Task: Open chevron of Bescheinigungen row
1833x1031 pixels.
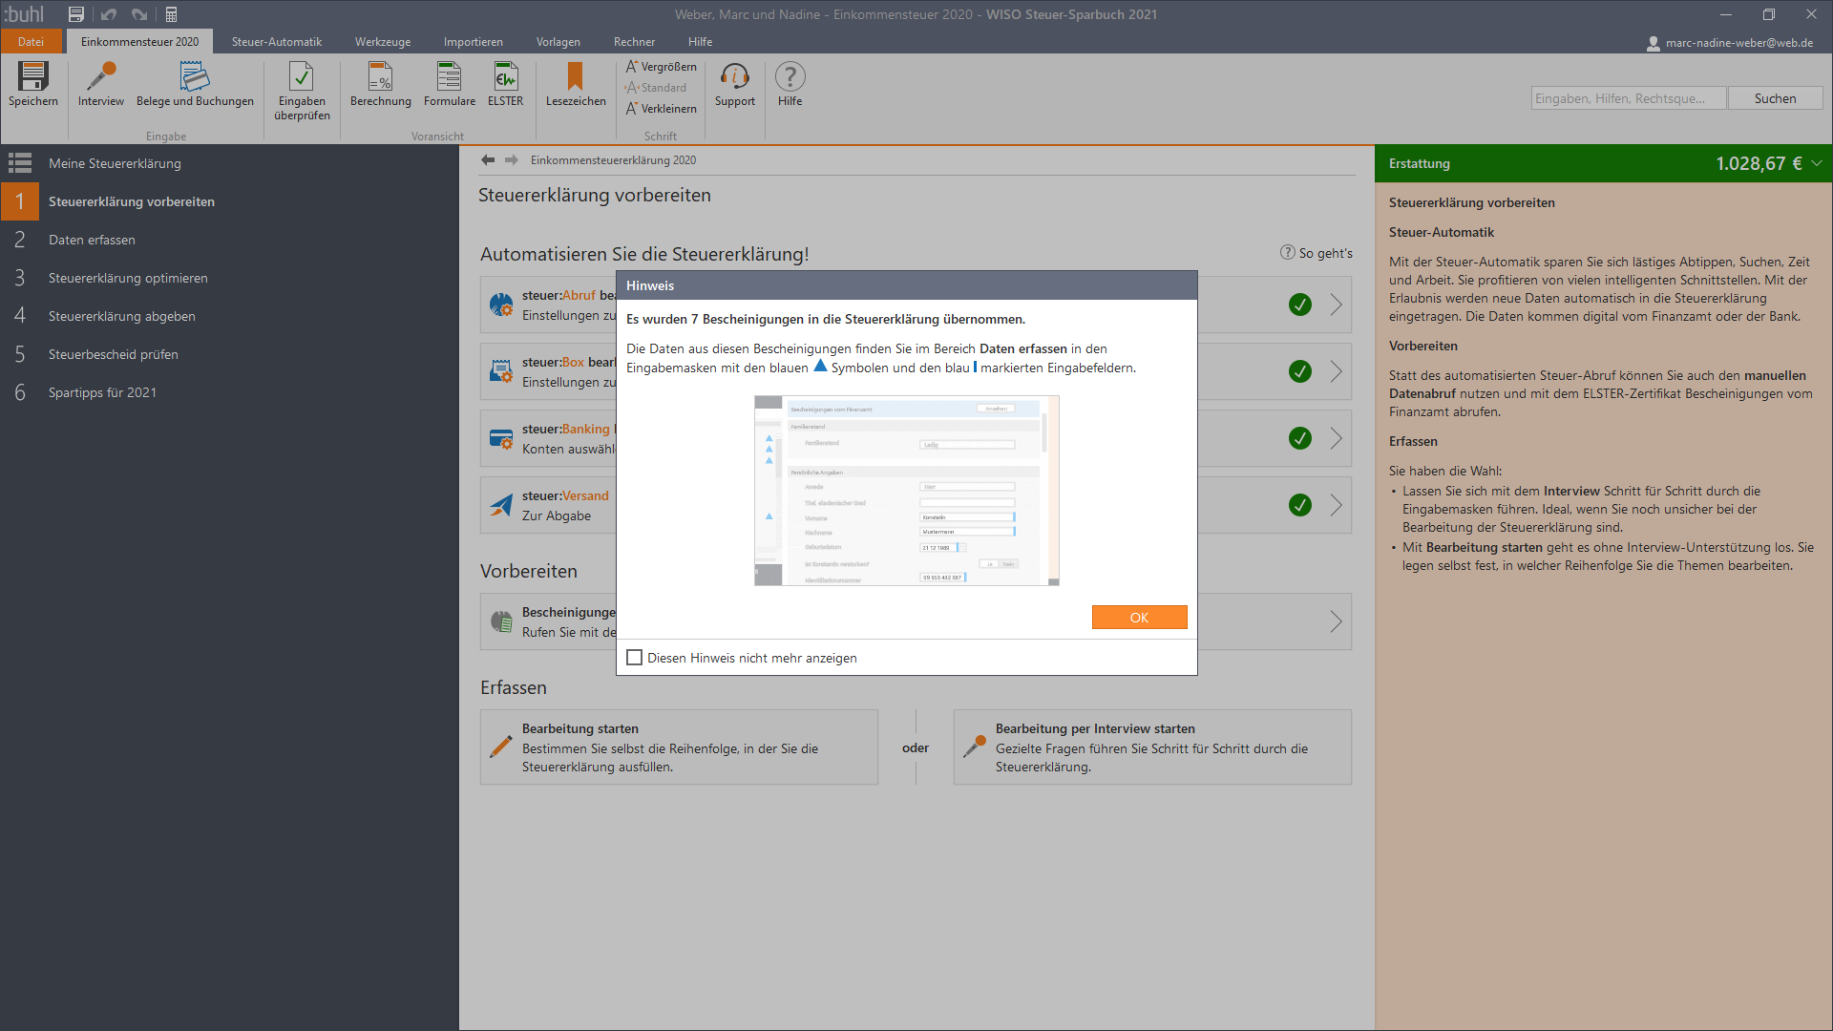Action: point(1336,622)
